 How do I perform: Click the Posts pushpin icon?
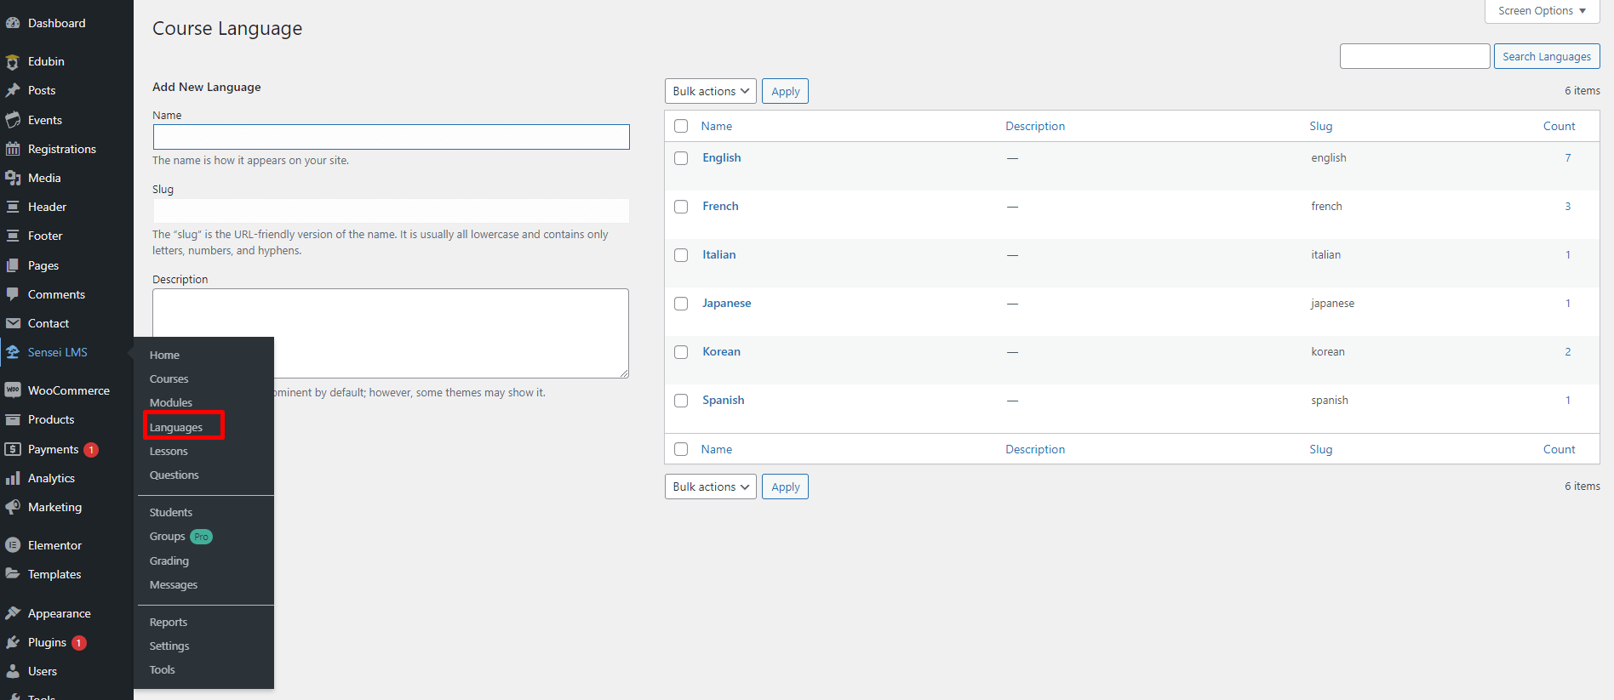[13, 90]
